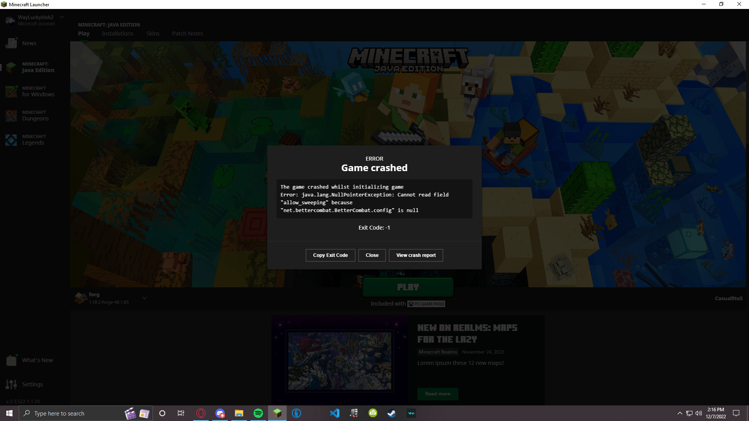Image resolution: width=749 pixels, height=421 pixels.
Task: Expand the WayLuckyIrish2 account menu
Action: point(62,17)
